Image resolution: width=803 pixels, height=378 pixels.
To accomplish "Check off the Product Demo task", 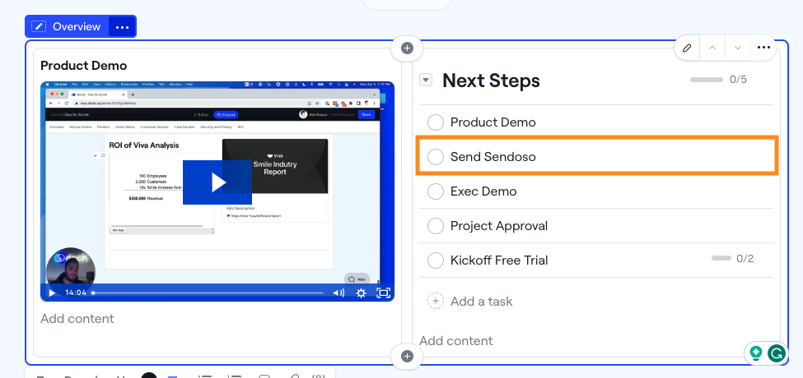I will tap(436, 122).
